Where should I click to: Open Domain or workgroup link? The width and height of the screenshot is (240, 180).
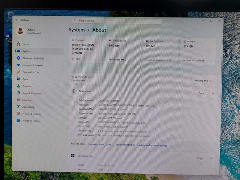click(x=100, y=144)
